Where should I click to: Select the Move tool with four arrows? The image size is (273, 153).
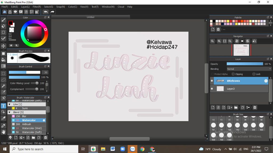3,46
